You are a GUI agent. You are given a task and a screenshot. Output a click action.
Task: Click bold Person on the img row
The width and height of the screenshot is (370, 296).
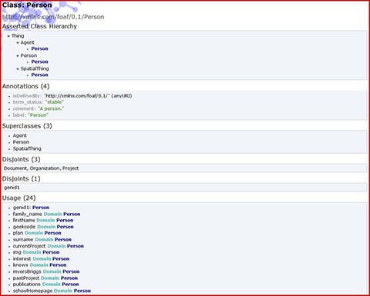click(x=51, y=252)
